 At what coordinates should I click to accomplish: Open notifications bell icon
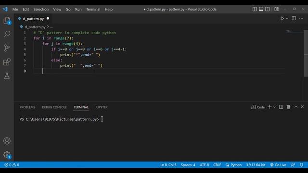301,165
